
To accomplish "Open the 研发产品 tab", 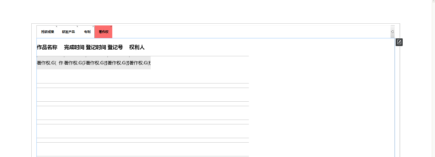I will pyautogui.click(x=68, y=32).
